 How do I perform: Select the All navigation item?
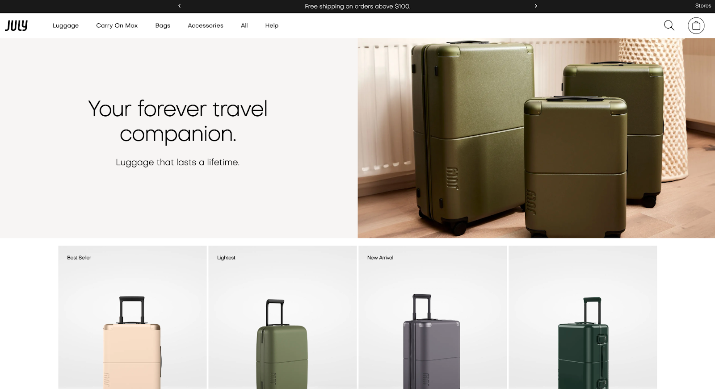[244, 25]
